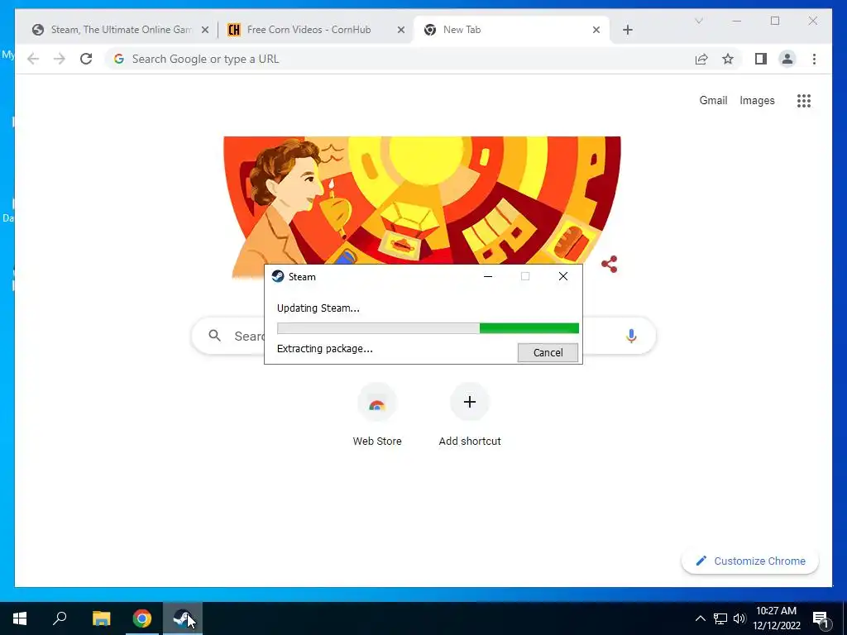Open Chrome's three-dot menu

(x=814, y=59)
